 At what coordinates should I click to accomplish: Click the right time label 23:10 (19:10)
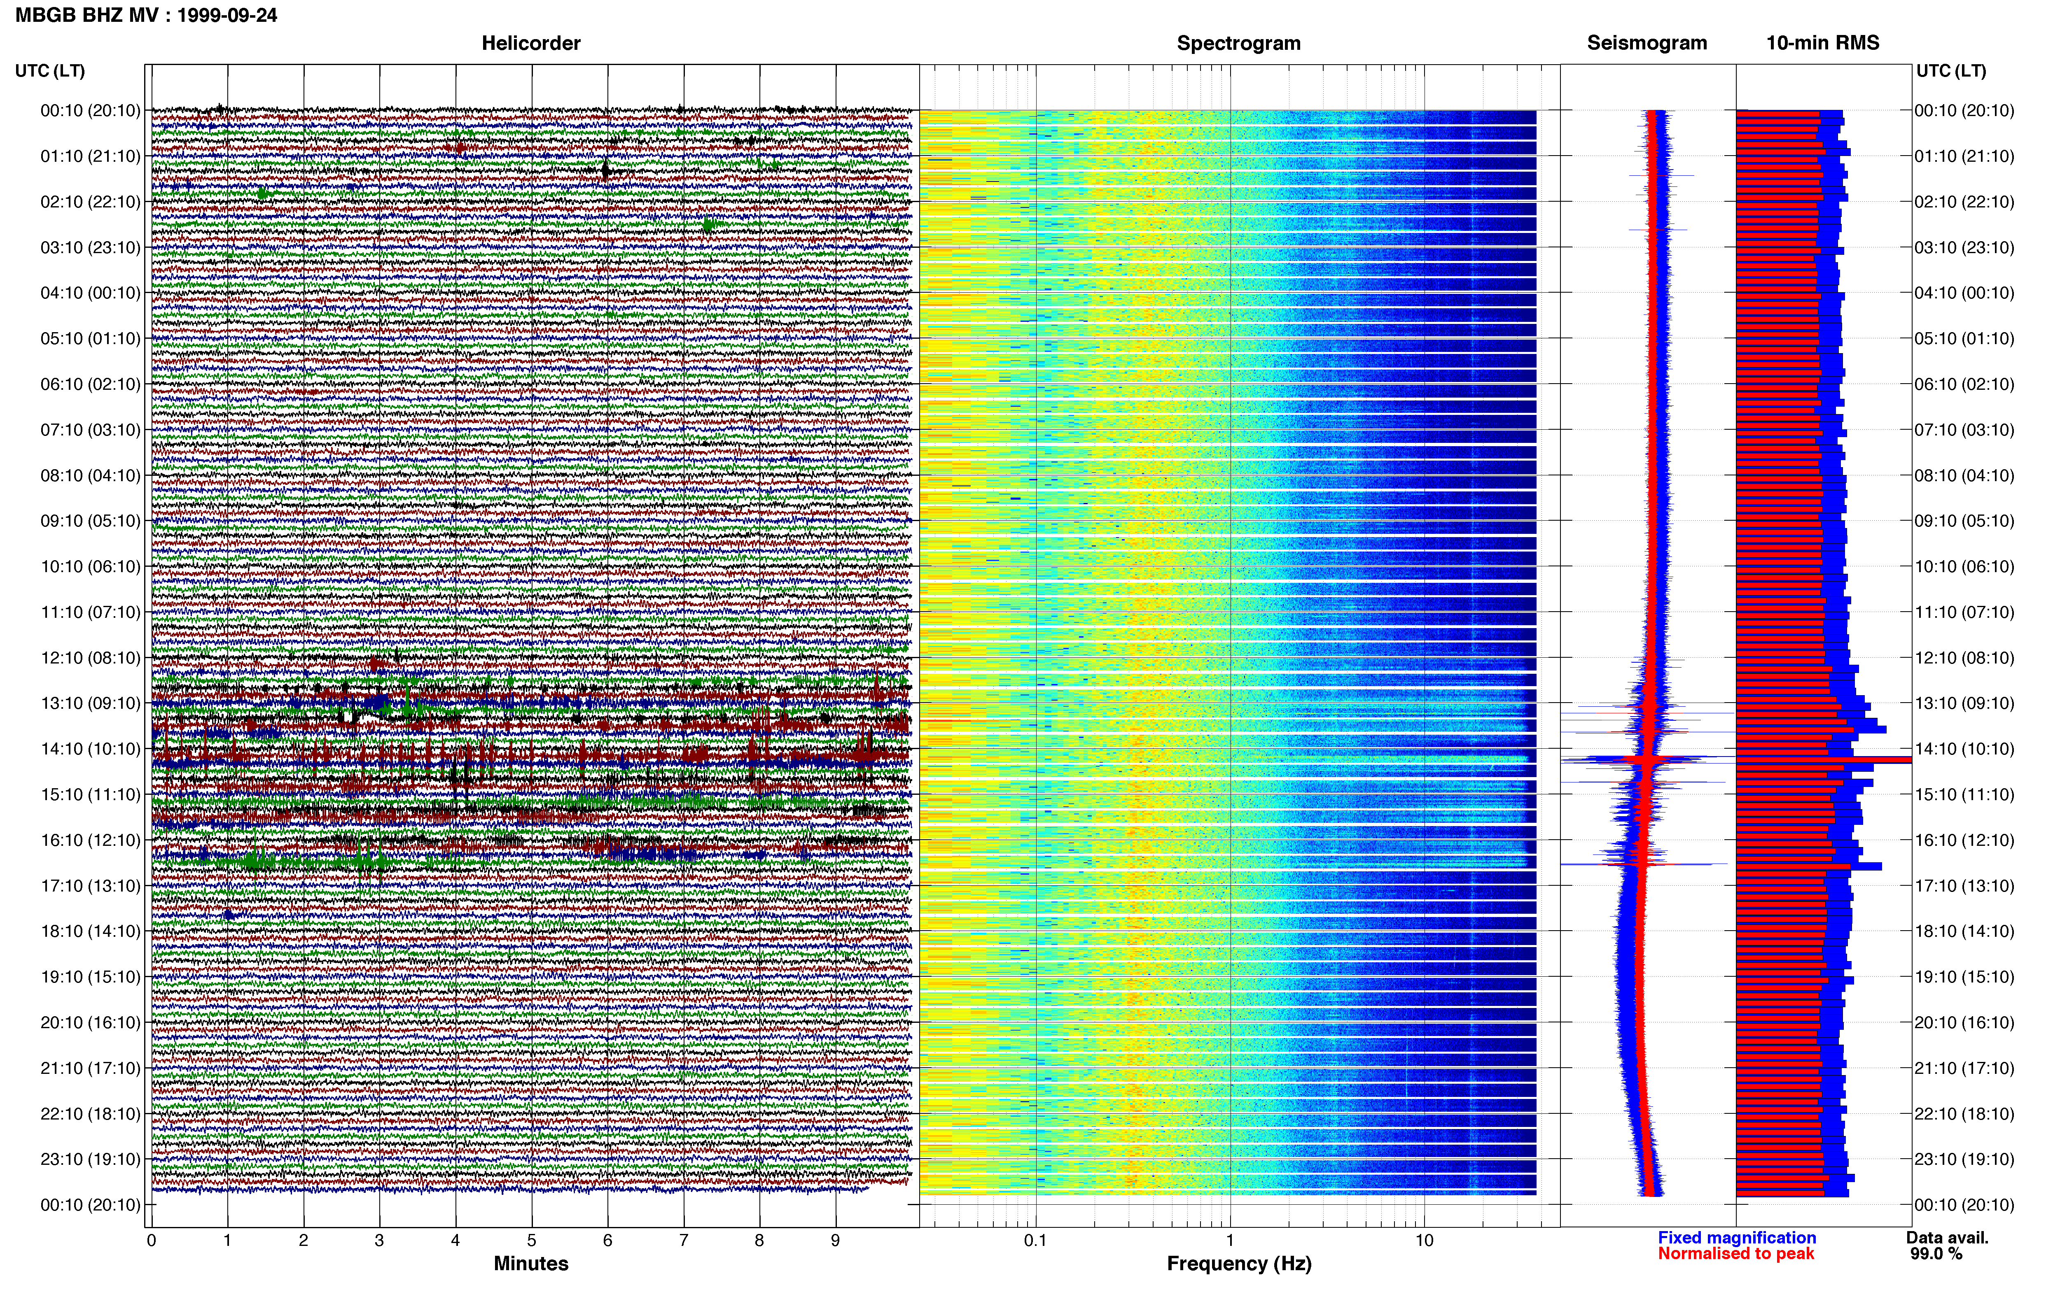click(x=1964, y=1159)
